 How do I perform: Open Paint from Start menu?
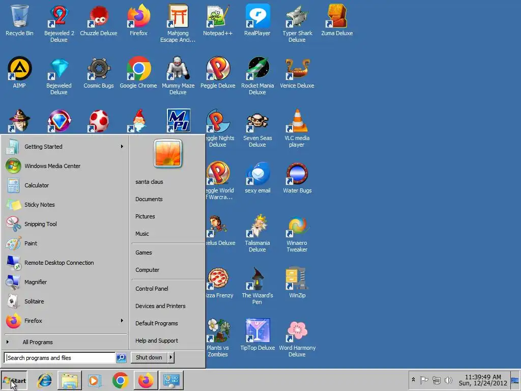(66, 243)
